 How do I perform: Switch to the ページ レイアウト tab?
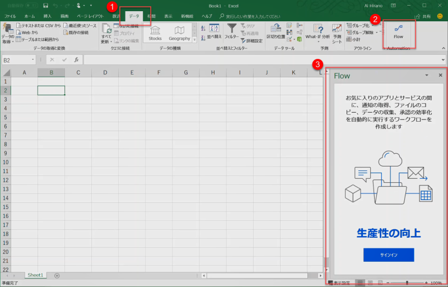click(90, 16)
